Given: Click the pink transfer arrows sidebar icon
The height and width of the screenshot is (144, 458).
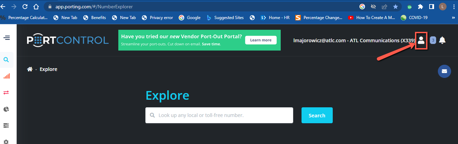Looking at the screenshot, I should 6,92.
